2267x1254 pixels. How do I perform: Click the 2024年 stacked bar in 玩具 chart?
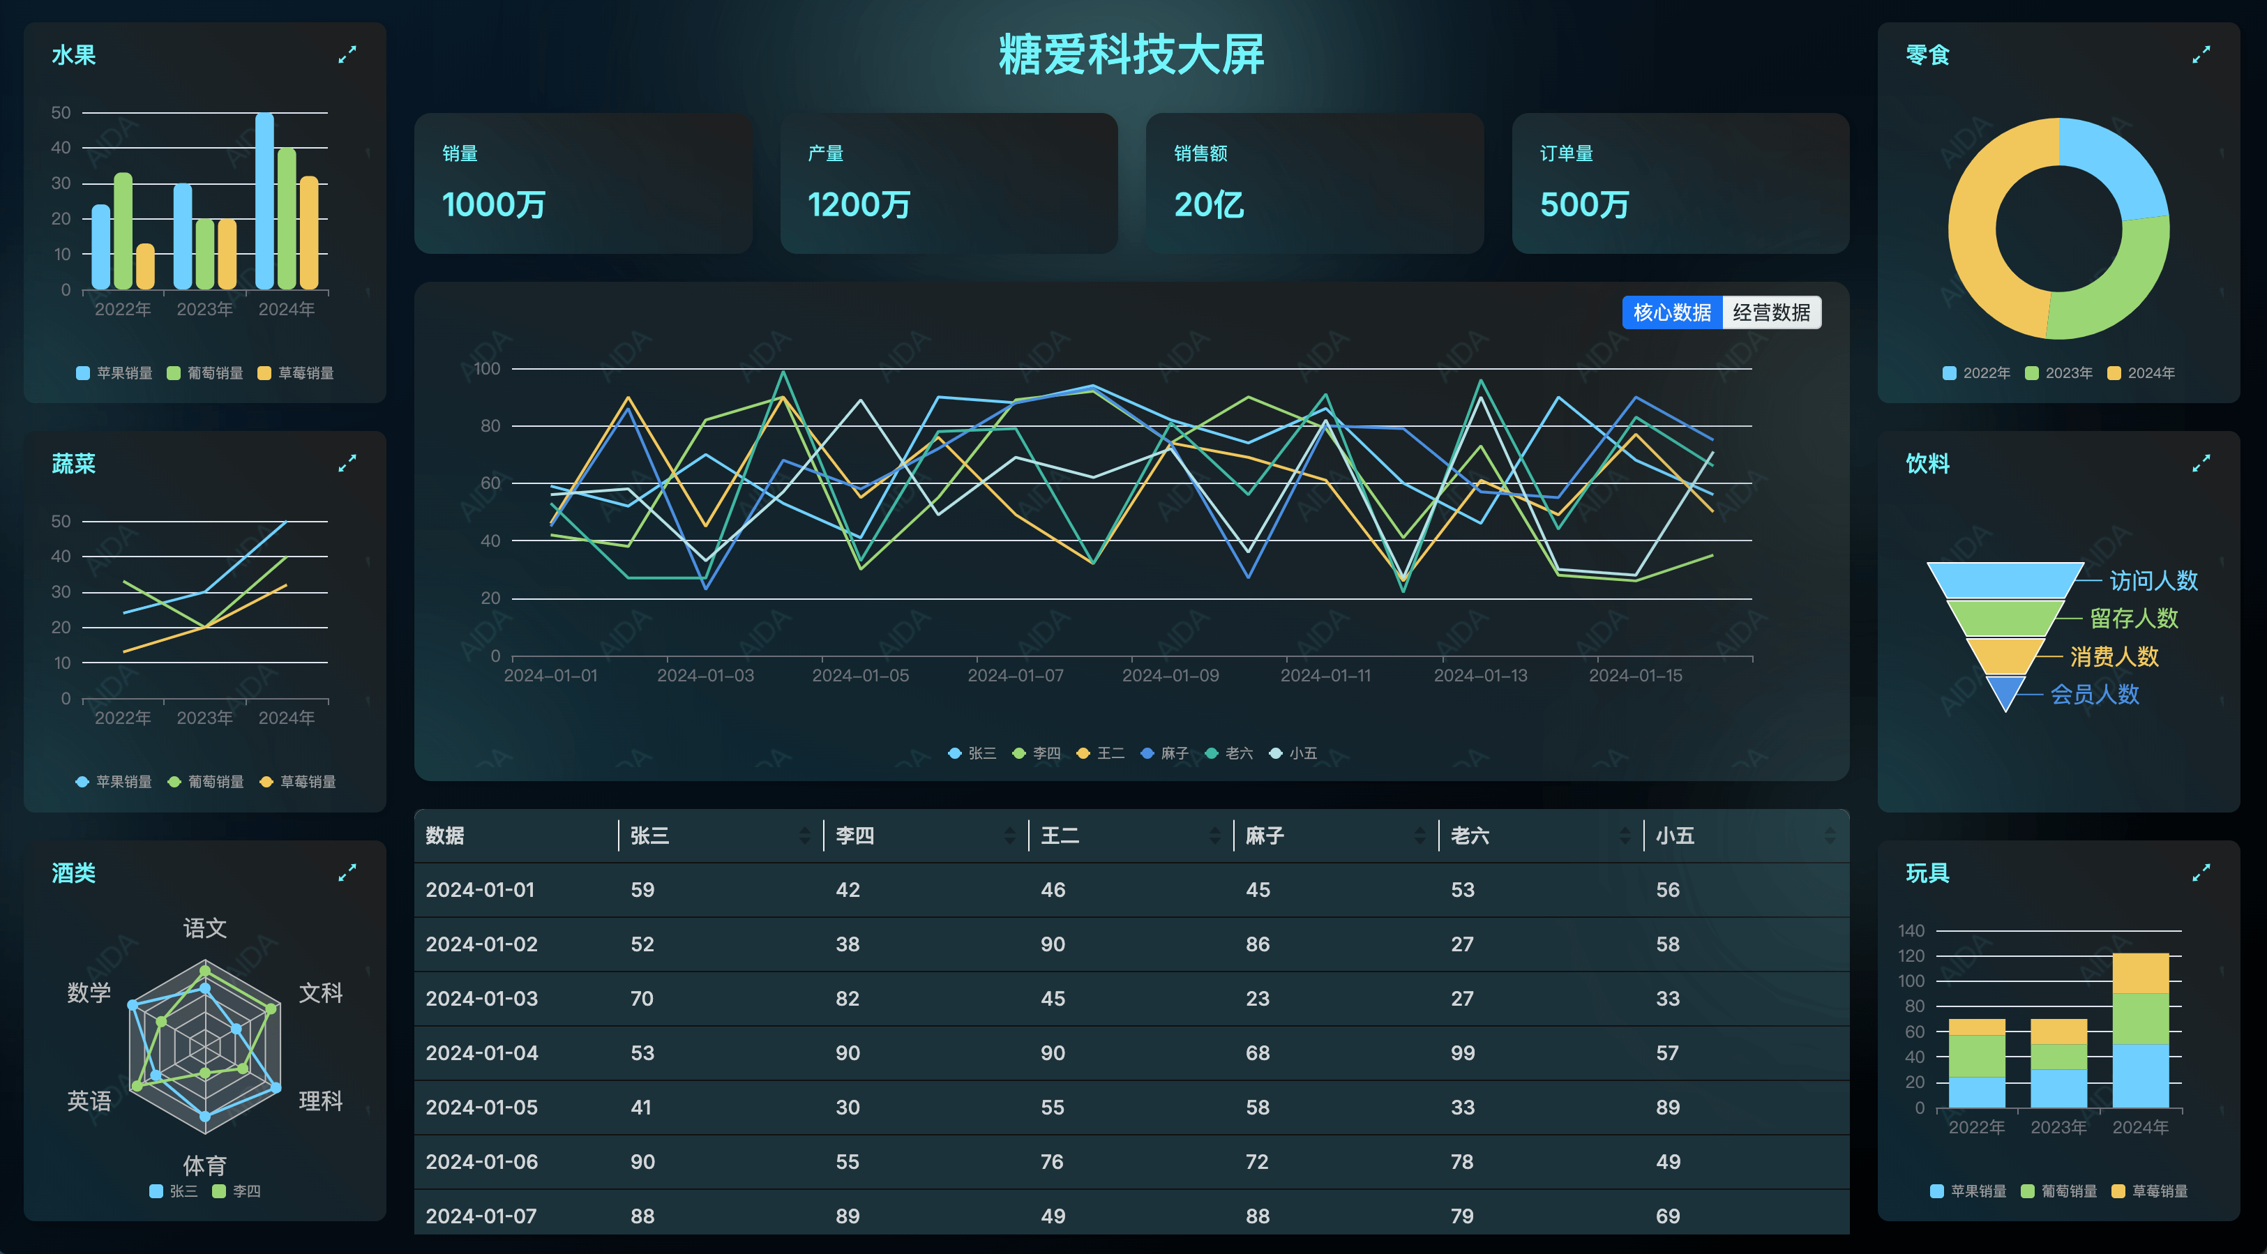point(2140,1031)
